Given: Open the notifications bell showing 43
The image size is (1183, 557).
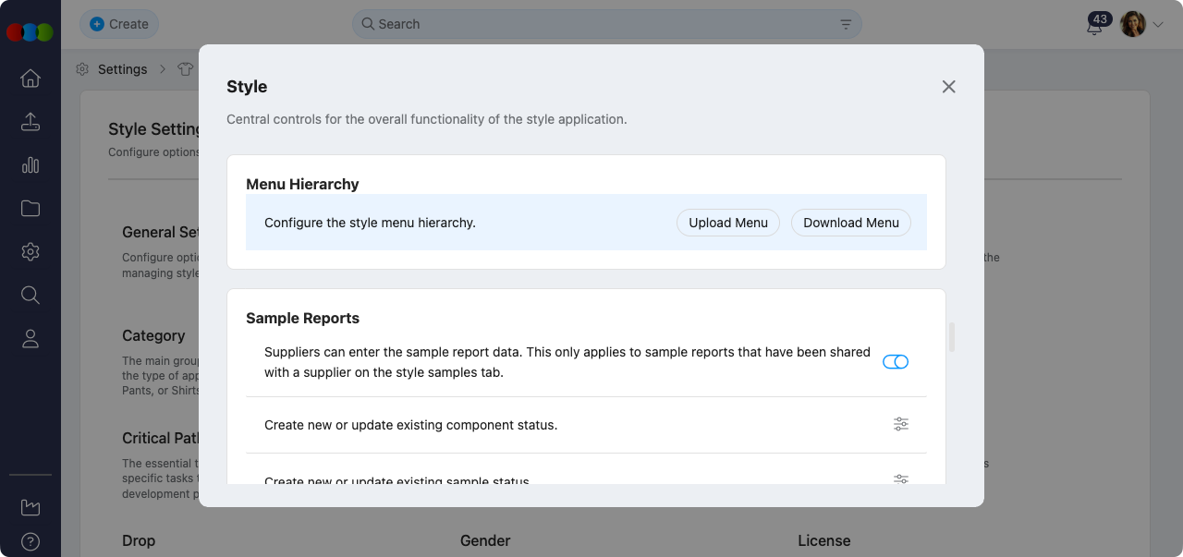Looking at the screenshot, I should pyautogui.click(x=1094, y=26).
